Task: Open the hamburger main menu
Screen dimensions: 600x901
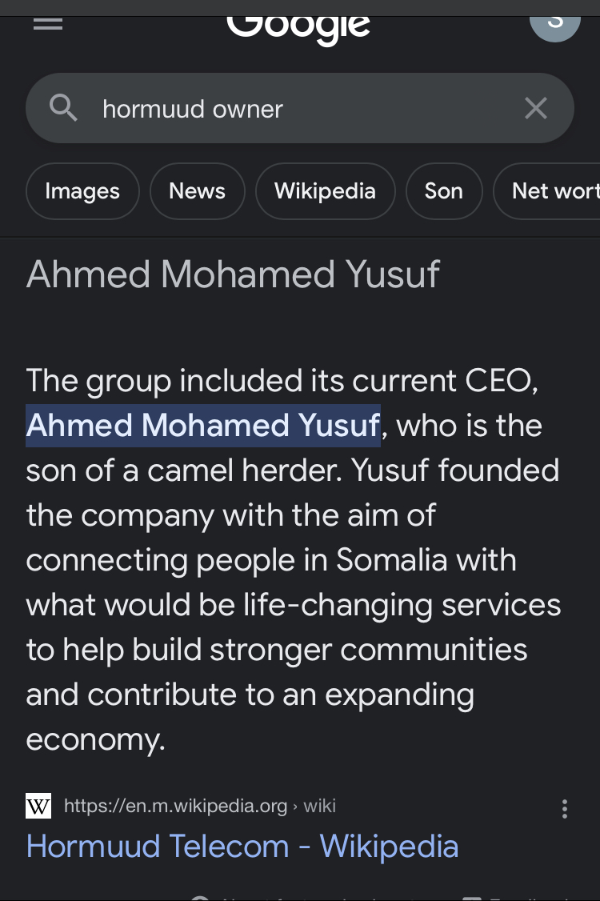Action: click(x=48, y=22)
